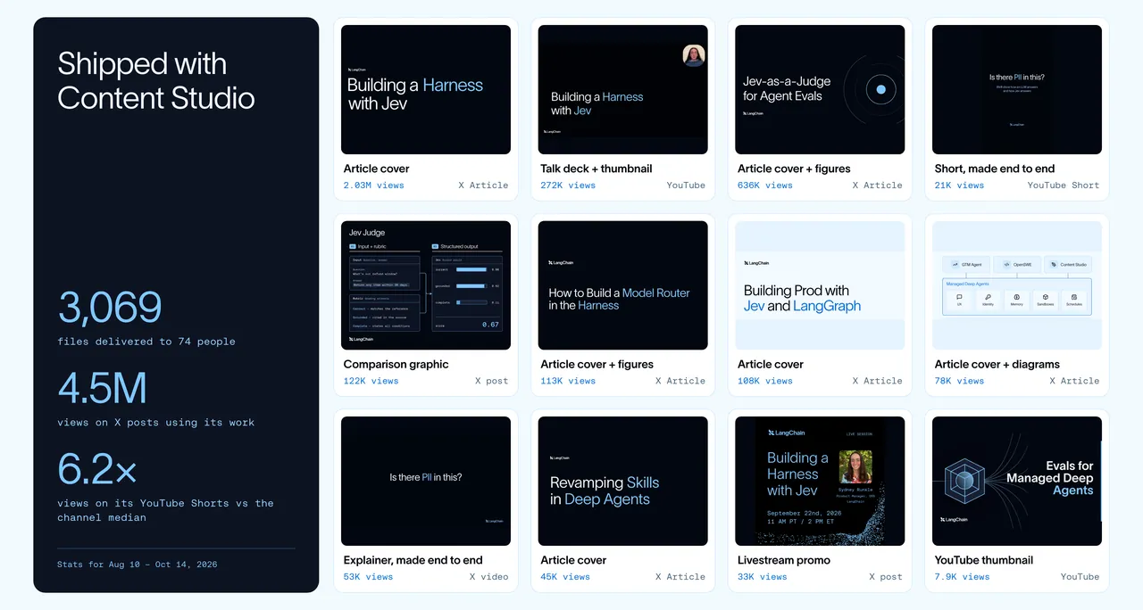Open the Jev Judge comparison graphic image

[426, 285]
